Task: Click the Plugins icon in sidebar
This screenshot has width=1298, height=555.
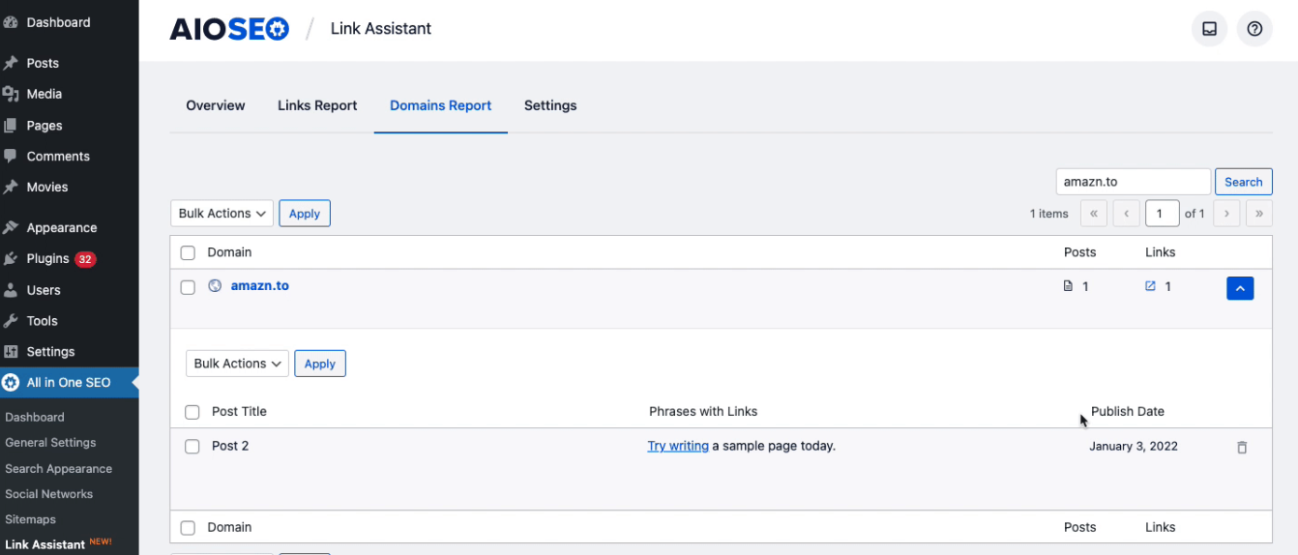Action: [x=11, y=258]
